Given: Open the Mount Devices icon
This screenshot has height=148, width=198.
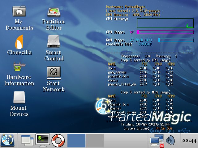Looking at the screenshot, I should 19,97.
